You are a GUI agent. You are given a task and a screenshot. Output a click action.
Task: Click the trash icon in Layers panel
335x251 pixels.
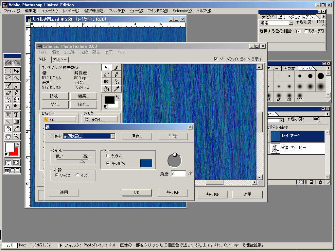click(x=320, y=182)
